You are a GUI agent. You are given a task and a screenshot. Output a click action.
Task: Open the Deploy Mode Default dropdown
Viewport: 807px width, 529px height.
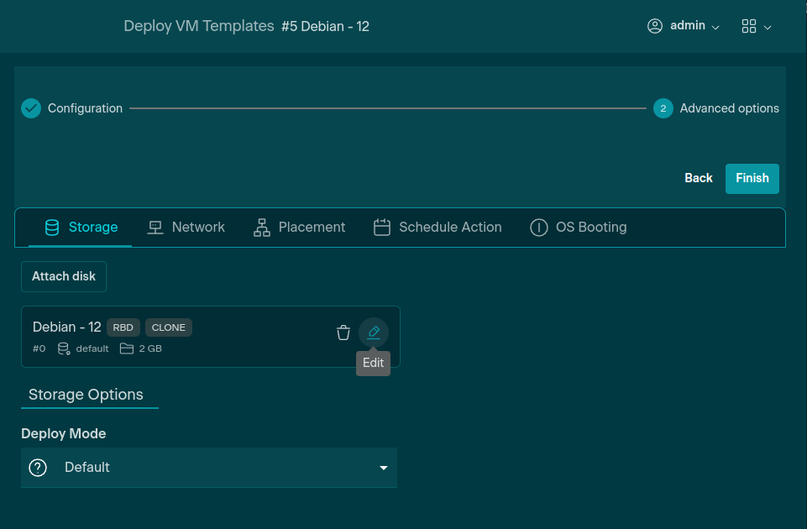(x=209, y=467)
